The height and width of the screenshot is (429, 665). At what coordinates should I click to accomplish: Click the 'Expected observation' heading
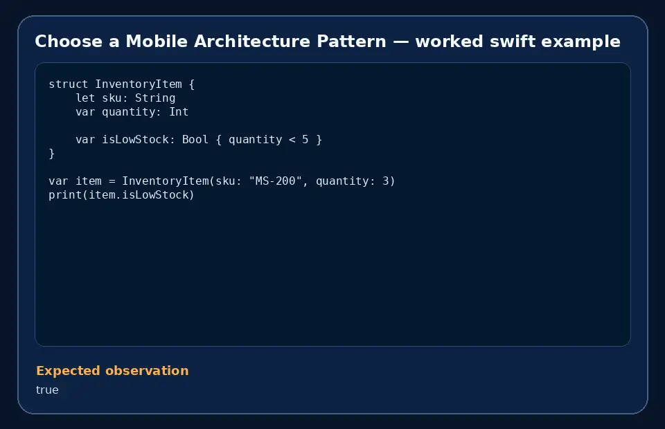(x=112, y=371)
